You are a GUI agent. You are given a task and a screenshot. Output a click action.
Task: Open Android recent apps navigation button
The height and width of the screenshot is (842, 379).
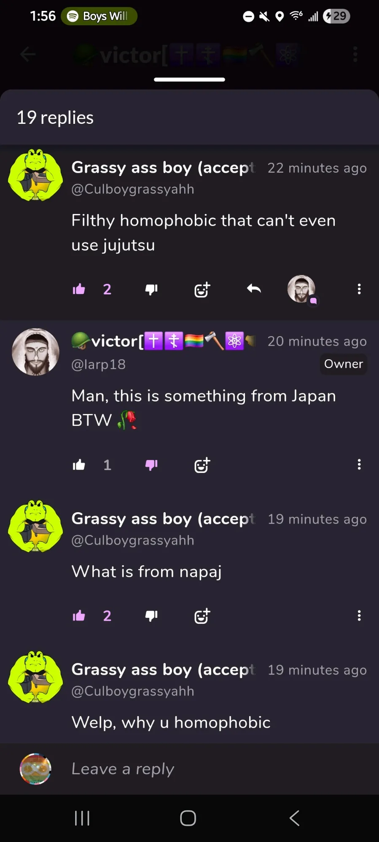point(82,818)
